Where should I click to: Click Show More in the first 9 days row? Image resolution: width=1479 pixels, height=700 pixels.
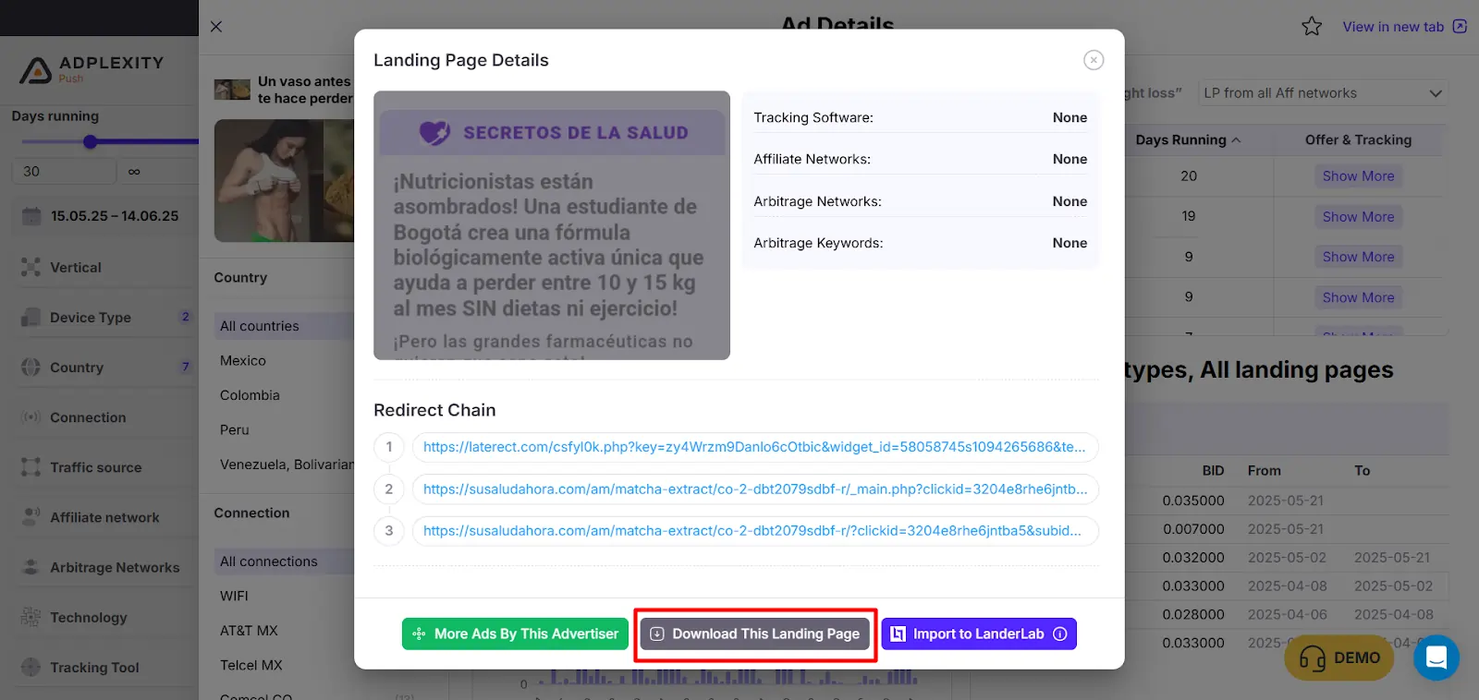(1358, 257)
